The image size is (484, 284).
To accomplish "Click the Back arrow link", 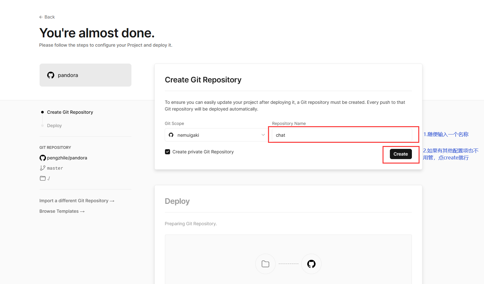I will tap(47, 17).
